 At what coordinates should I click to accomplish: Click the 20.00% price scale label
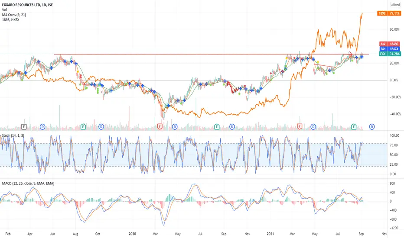pos(395,63)
